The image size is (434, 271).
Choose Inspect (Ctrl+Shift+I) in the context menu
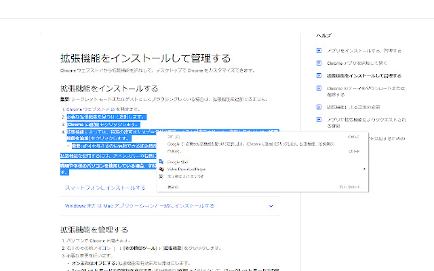click(262, 187)
